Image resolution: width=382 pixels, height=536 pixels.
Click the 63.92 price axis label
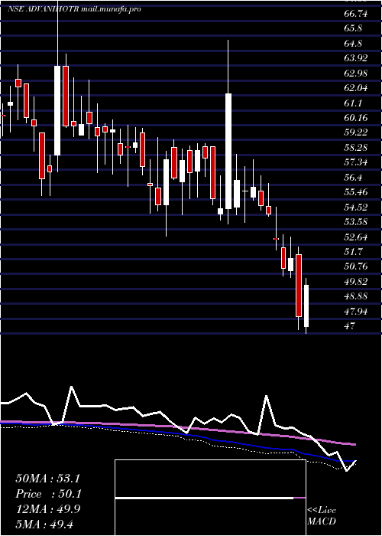coord(356,58)
